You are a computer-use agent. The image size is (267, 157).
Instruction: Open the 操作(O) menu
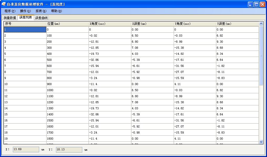[25, 11]
